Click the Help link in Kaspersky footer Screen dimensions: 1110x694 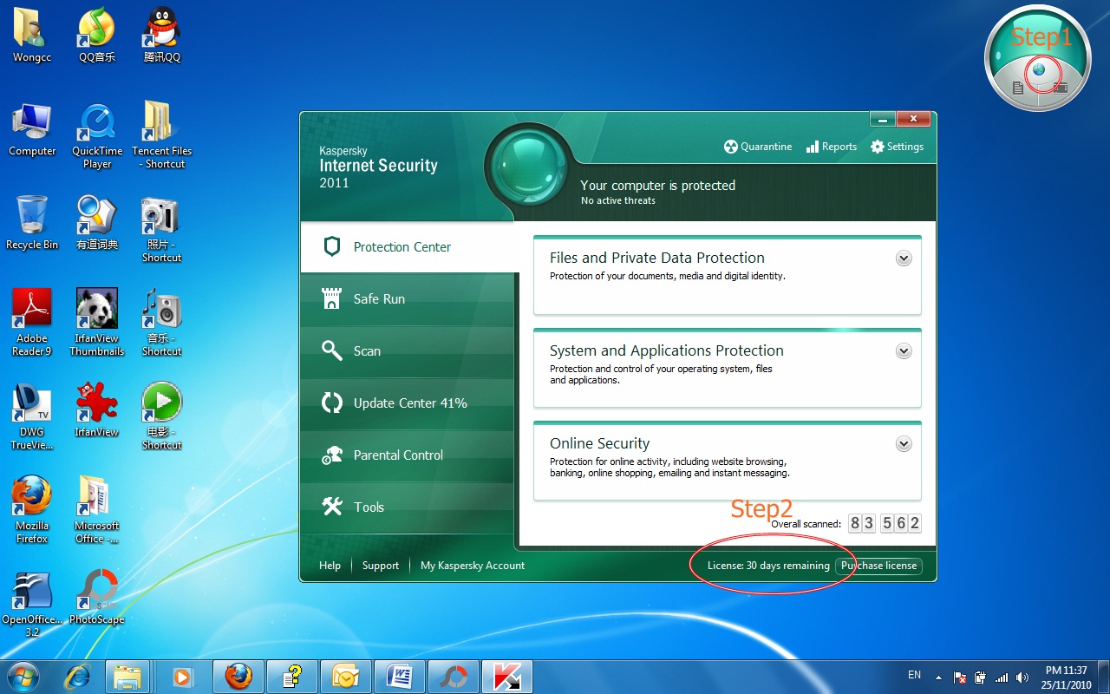tap(330, 566)
